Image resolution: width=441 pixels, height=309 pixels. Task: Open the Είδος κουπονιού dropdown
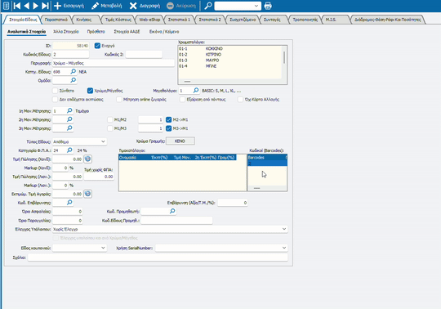(79, 248)
